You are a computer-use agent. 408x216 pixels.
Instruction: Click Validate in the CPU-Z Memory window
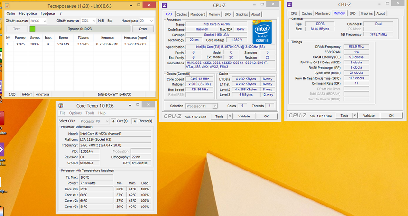[x=369, y=115]
